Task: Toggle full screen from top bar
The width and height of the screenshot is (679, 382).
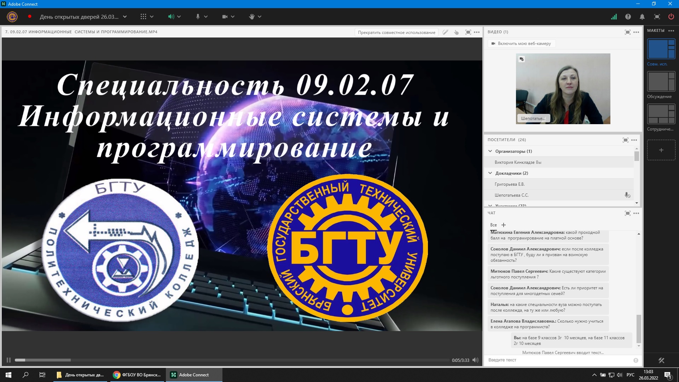Action: click(x=657, y=17)
